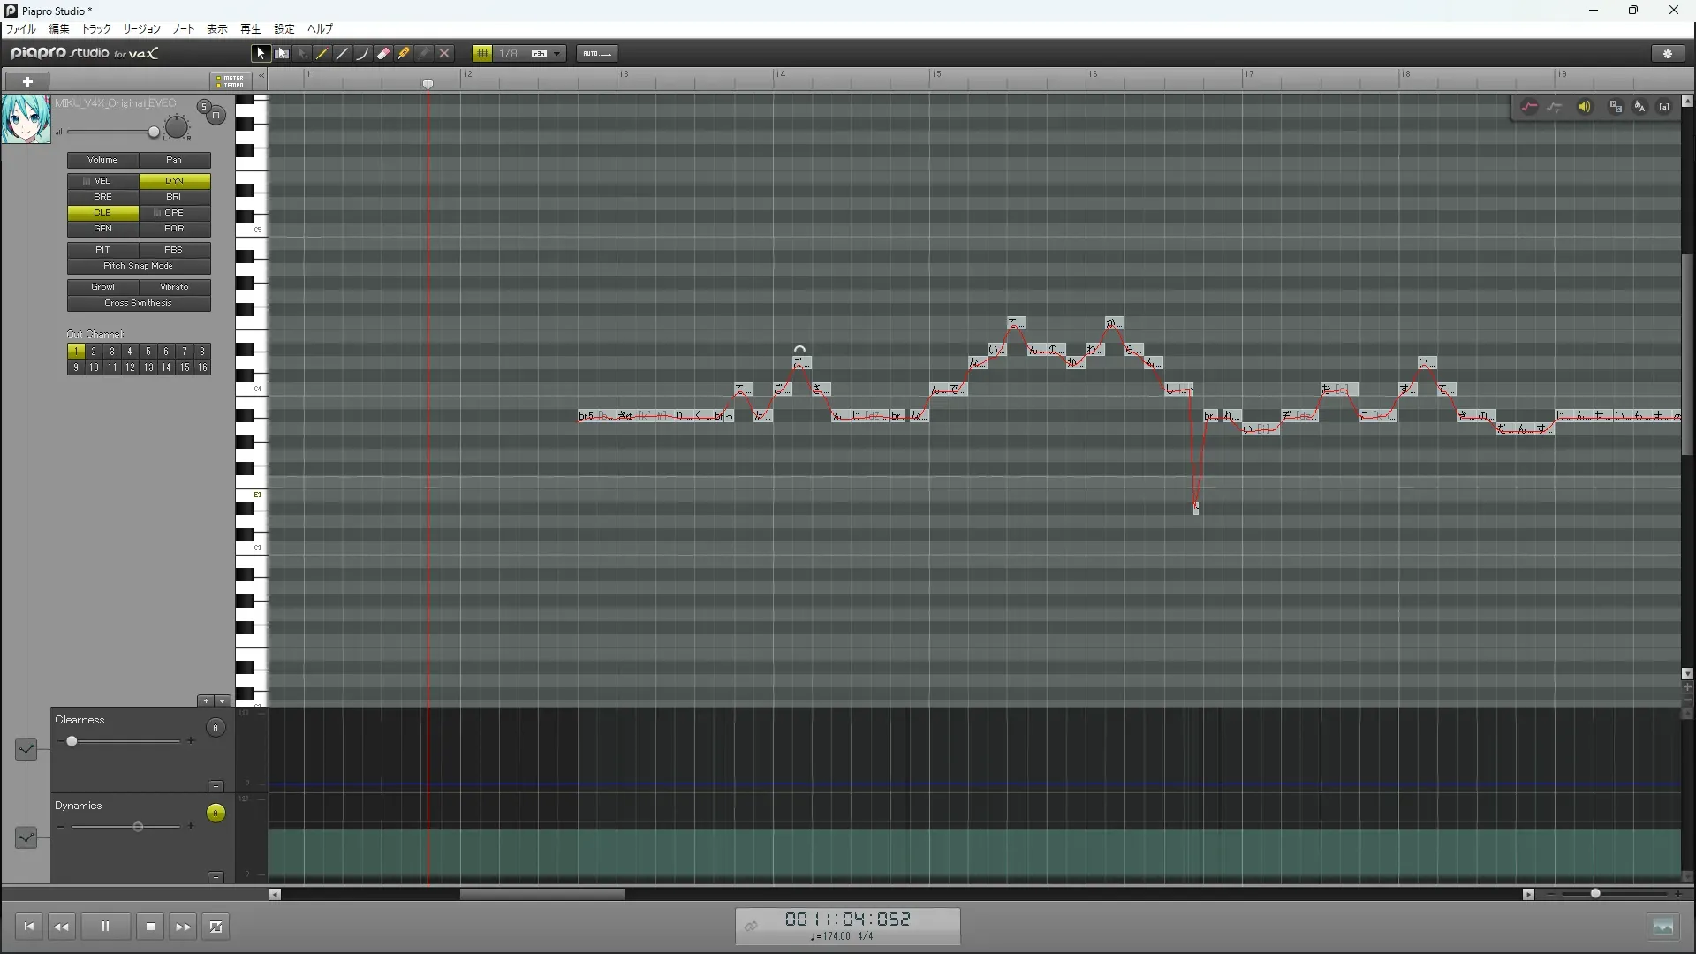Toggle the yellow grid snap button
Screen dimensions: 1696x954
482,54
